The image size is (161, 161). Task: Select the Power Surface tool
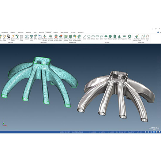66,38
